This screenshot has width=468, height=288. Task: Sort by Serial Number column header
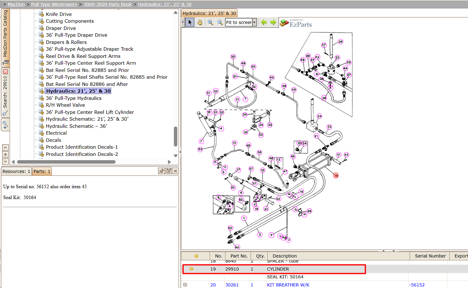[x=430, y=256]
